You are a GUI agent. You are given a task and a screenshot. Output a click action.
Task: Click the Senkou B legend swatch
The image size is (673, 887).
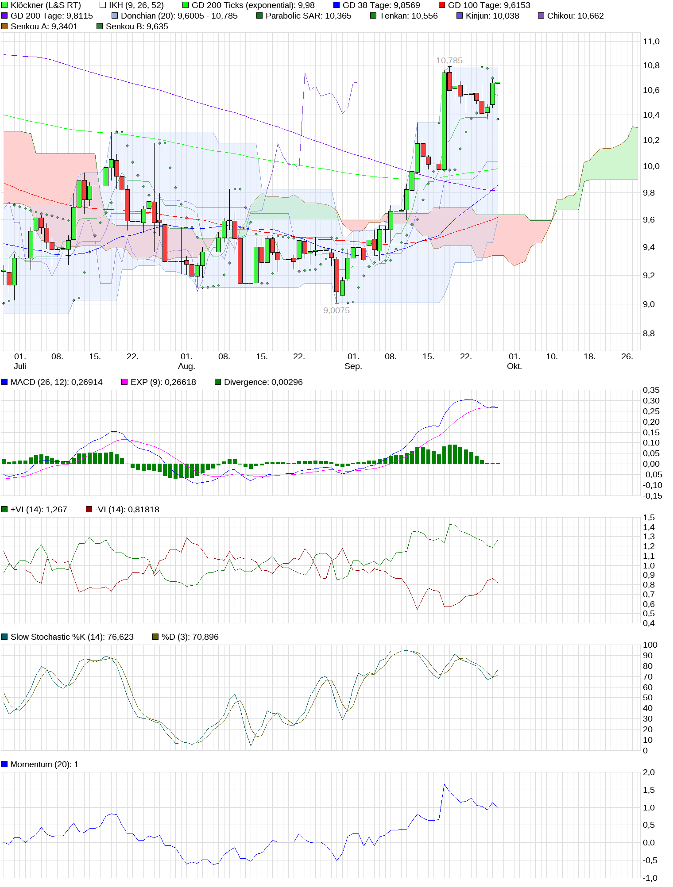[100, 27]
